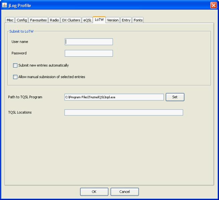Viewport: 219px width, 200px height.
Task: Show the Version tab
Action: click(113, 20)
